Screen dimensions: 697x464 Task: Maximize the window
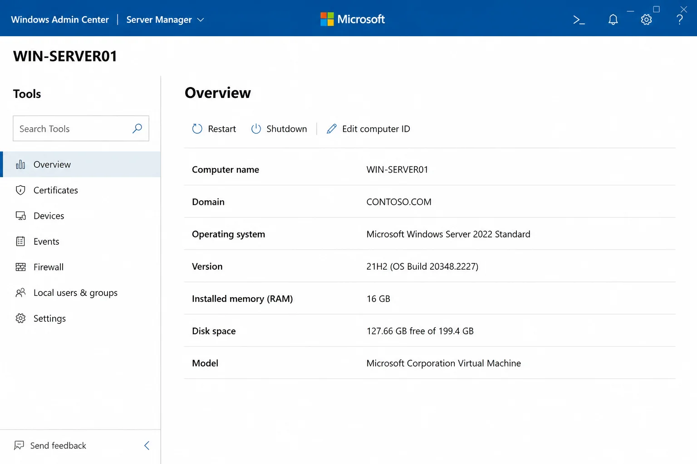(656, 9)
